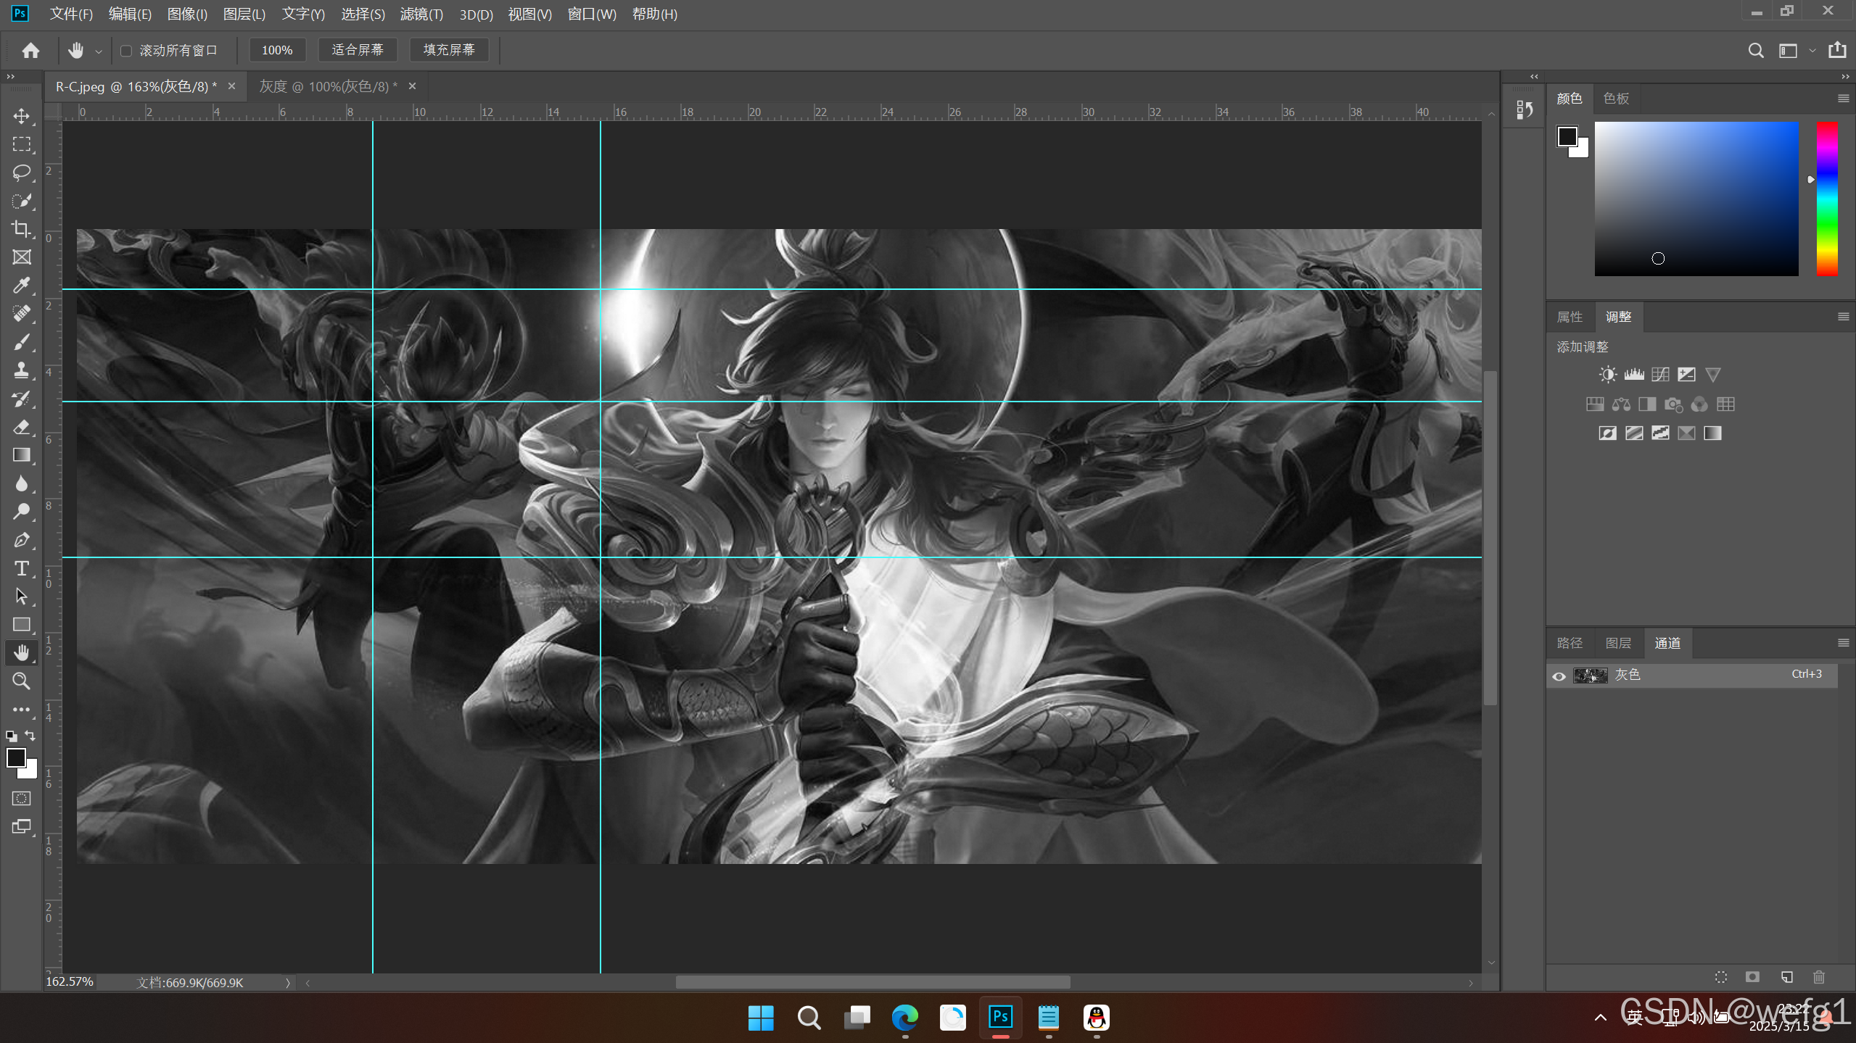
Task: Select the Crop tool
Action: 21,229
